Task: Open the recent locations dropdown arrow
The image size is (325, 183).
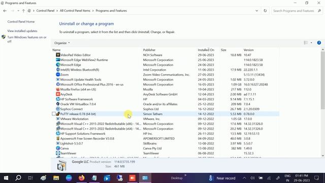Action: pos(18,11)
